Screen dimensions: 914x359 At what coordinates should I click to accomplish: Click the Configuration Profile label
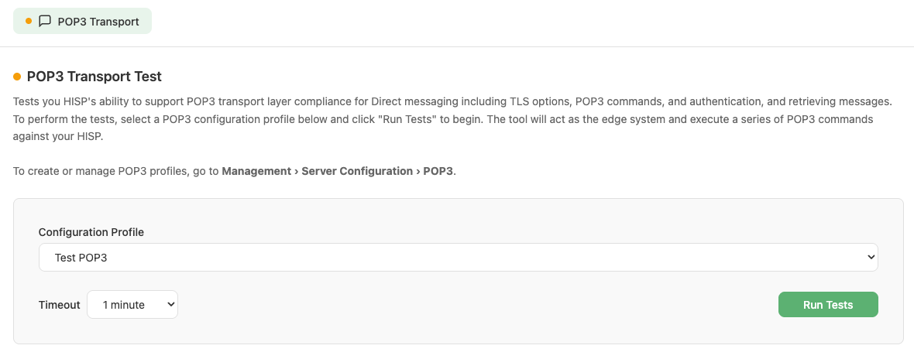click(91, 232)
